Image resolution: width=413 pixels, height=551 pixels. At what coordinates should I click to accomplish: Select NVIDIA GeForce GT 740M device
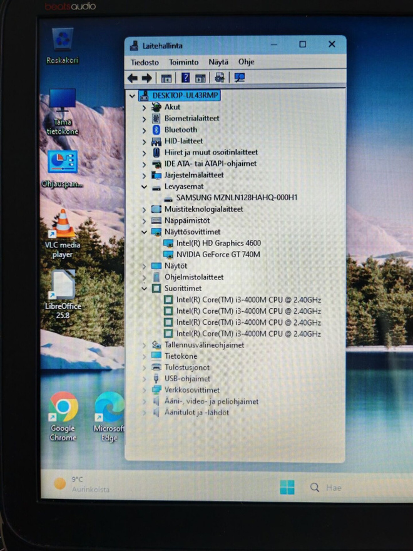coord(218,254)
